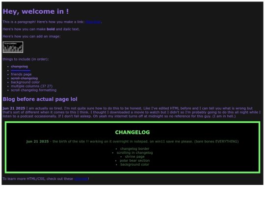Click "shrine page" in the changelog list

point(134,157)
